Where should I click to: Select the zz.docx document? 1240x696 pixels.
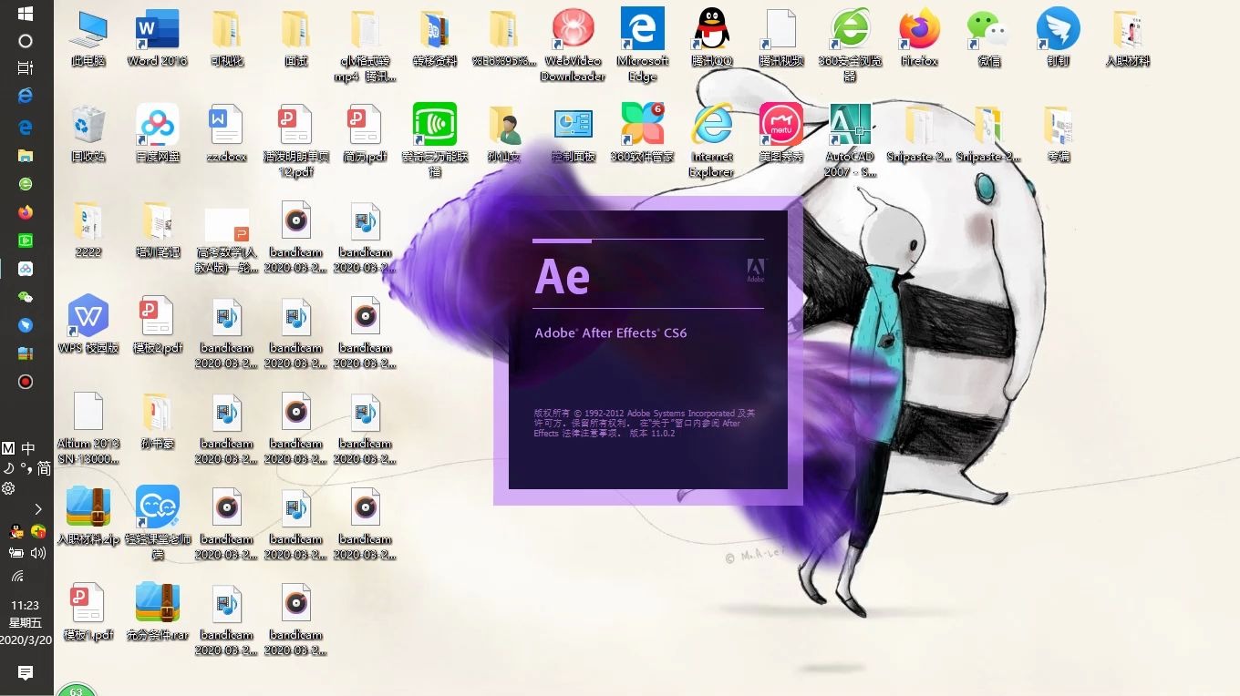pos(226,134)
